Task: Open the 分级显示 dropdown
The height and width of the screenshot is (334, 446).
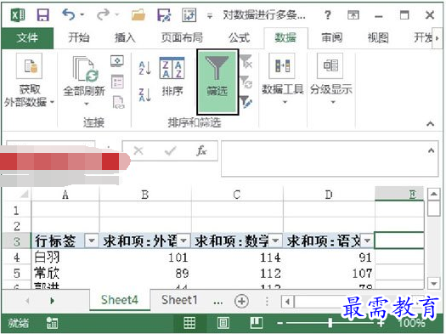Action: click(x=330, y=79)
